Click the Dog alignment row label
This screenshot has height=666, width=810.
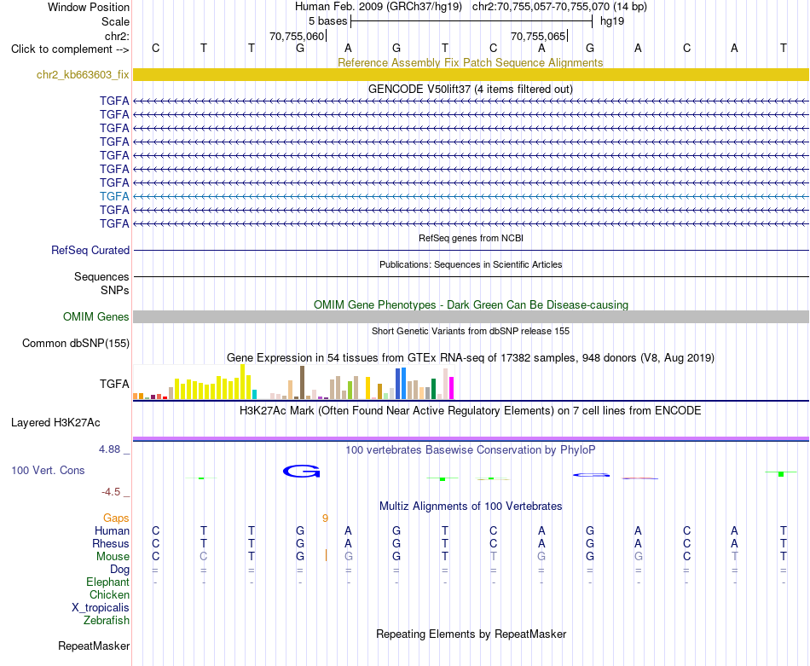click(119, 570)
